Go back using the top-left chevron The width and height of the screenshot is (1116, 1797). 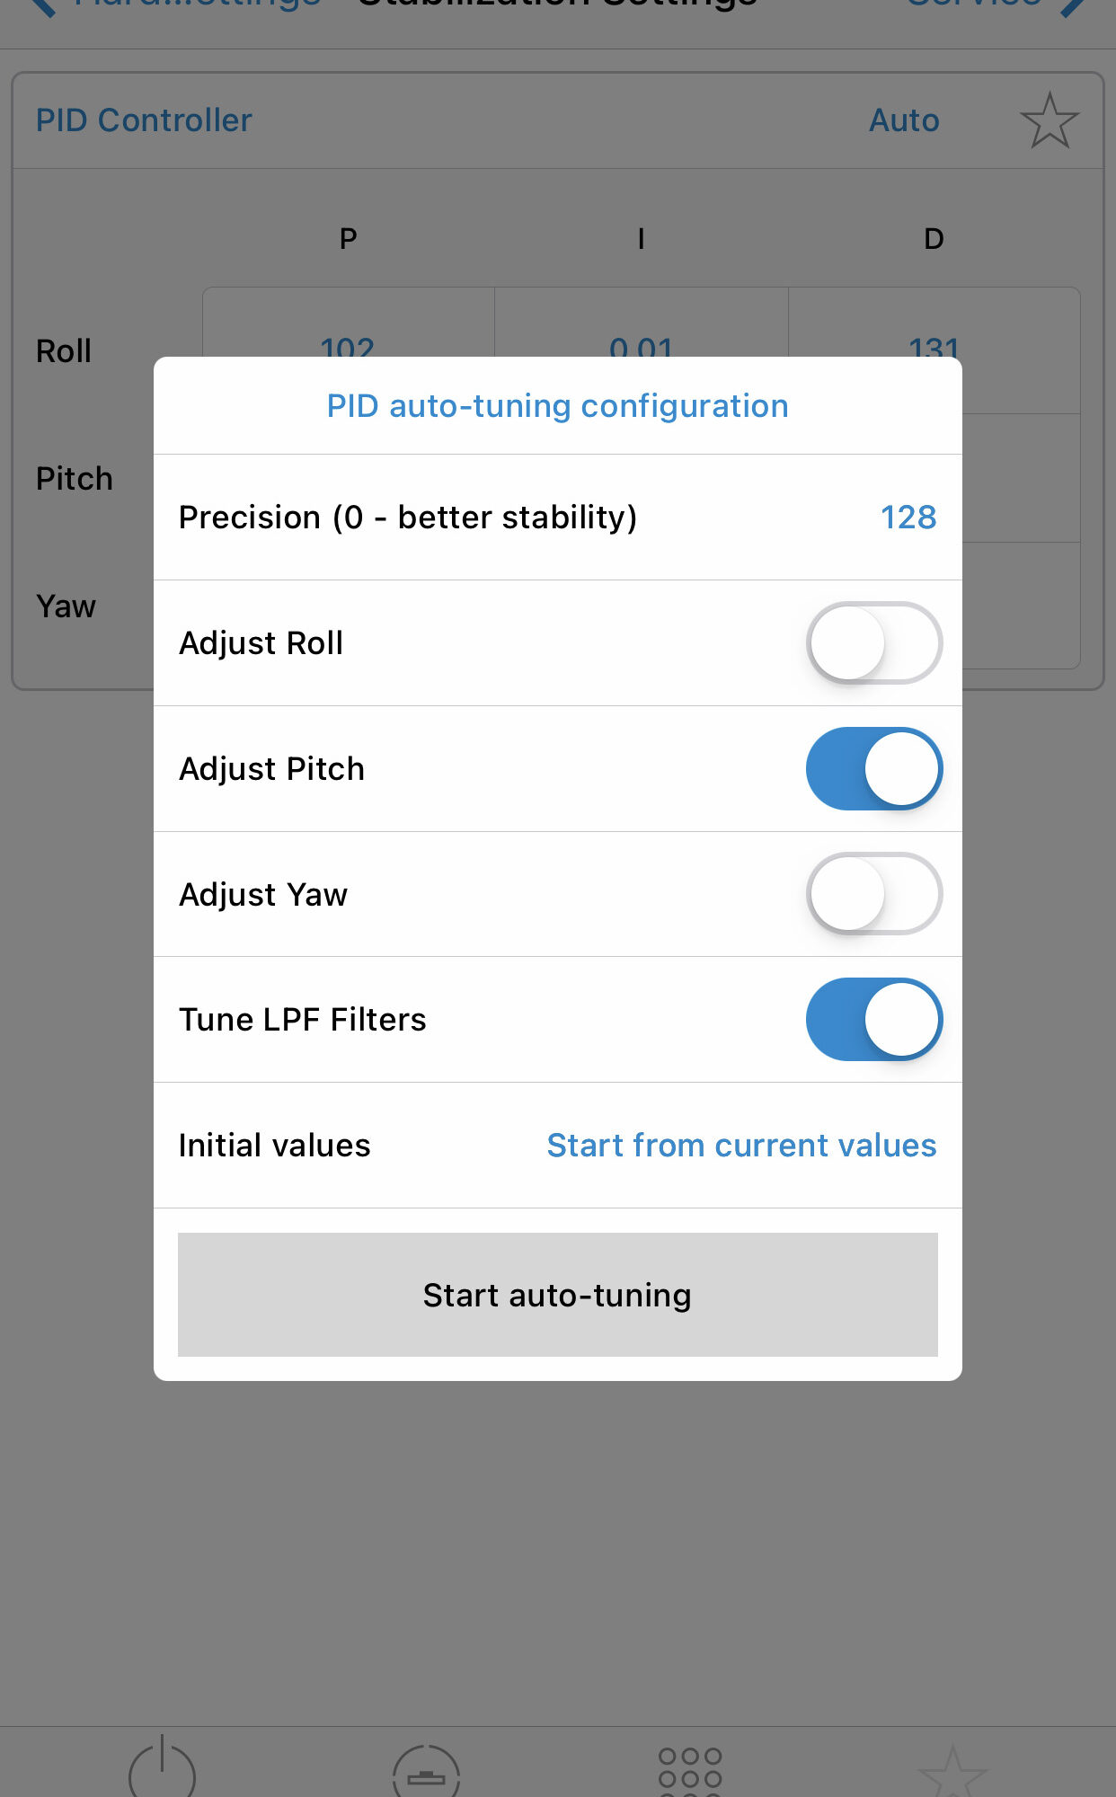tap(43, 7)
